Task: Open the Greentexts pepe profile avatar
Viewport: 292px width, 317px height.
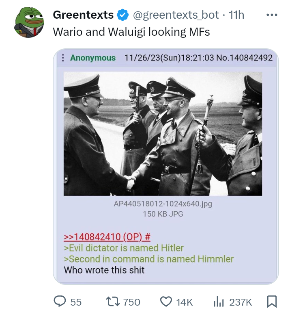Action: 29,22
